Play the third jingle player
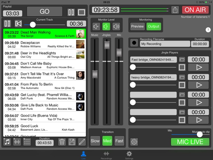 pyautogui.click(x=198, y=103)
